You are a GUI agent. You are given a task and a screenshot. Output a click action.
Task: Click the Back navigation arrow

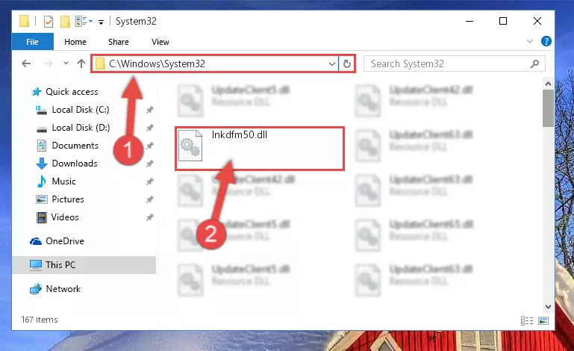[x=26, y=63]
